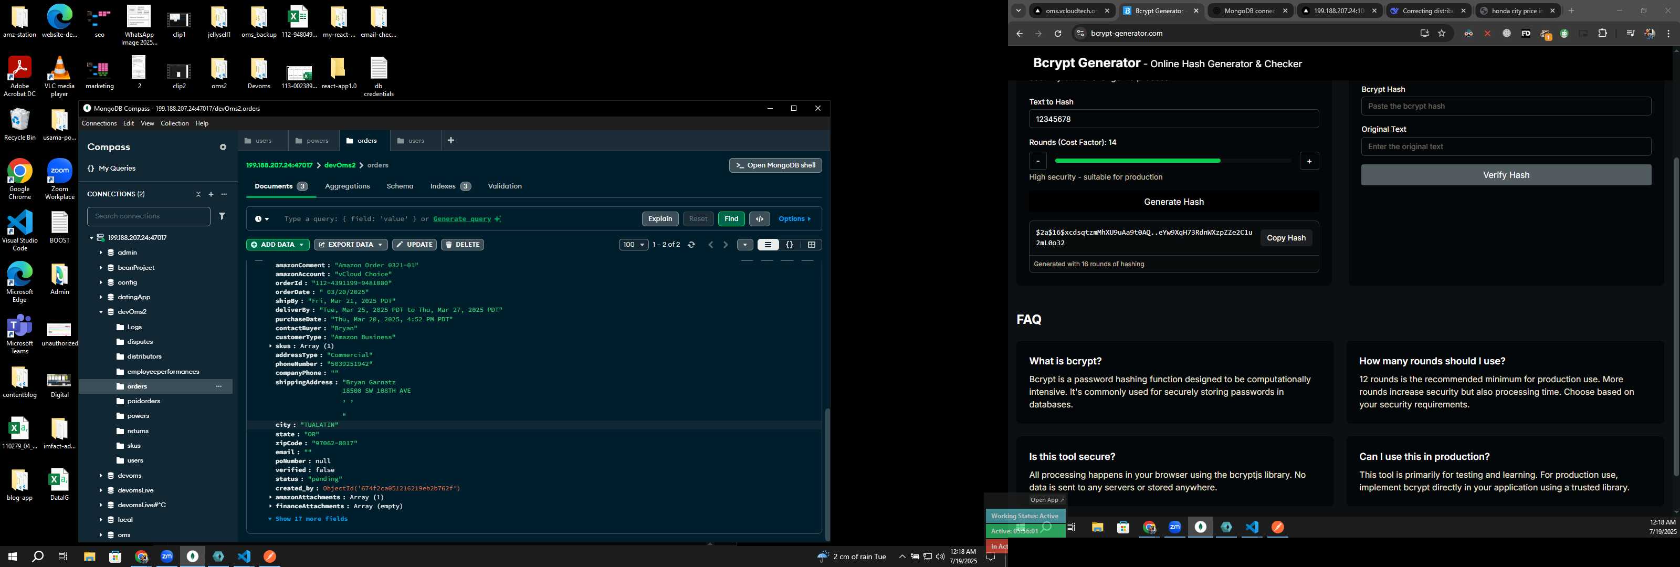This screenshot has width=1680, height=567.
Task: Expand query Options in Compass
Action: click(794, 219)
